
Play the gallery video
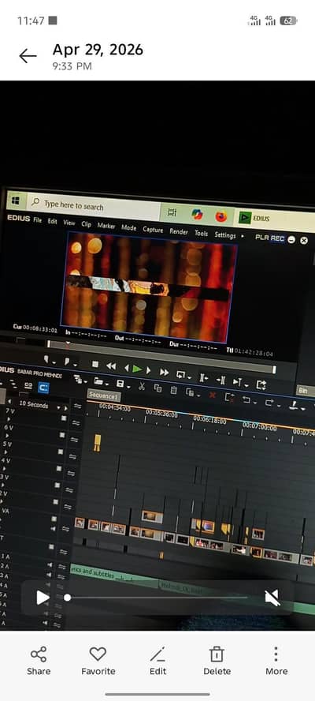pos(43,598)
